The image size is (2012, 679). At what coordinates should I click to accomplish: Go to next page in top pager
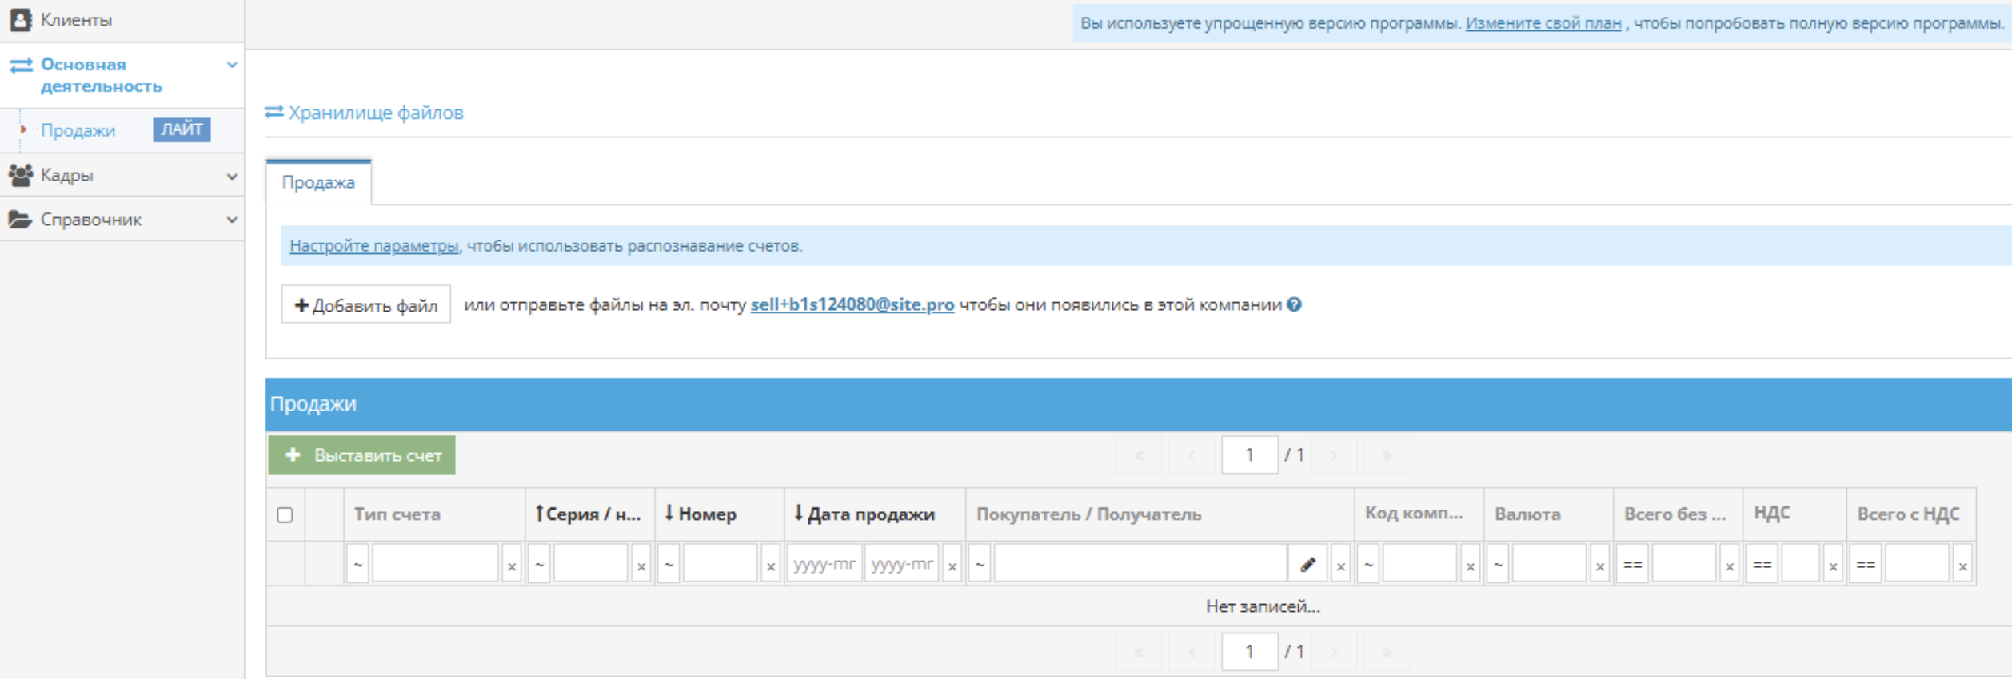(1334, 455)
